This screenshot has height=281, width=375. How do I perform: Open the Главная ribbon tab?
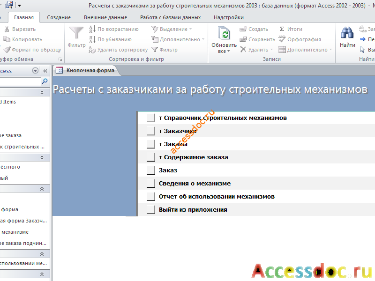point(24,17)
